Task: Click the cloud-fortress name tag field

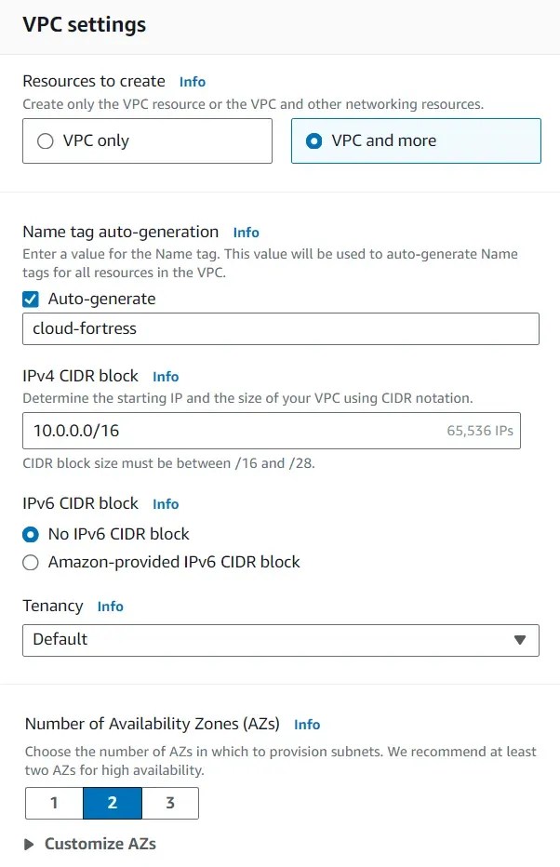Action: 279,328
